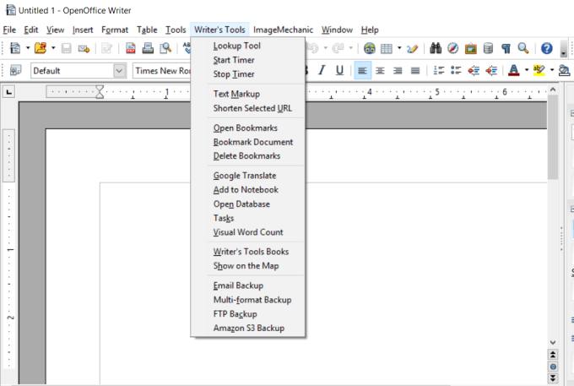Open the Navigator compass icon

click(452, 48)
